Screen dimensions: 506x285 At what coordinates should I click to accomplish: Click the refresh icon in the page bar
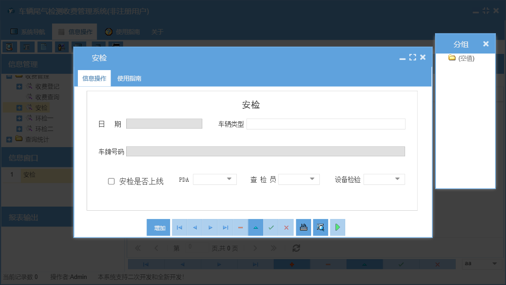tap(296, 248)
